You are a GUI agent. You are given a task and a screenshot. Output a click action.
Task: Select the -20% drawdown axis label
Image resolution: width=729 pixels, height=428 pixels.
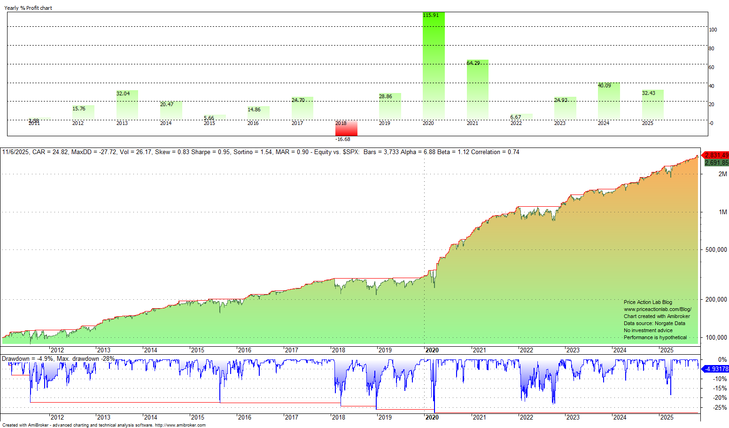[720, 398]
